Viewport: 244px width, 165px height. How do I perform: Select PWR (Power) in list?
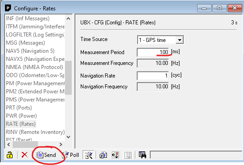(21, 116)
